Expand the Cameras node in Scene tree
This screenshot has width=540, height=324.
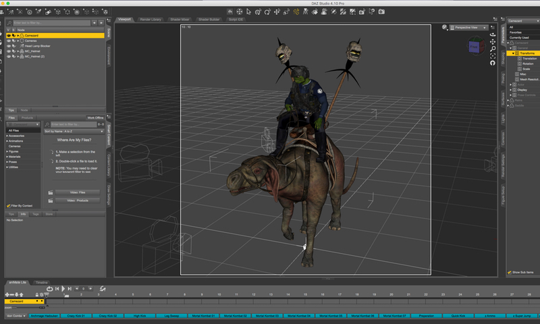coord(18,40)
